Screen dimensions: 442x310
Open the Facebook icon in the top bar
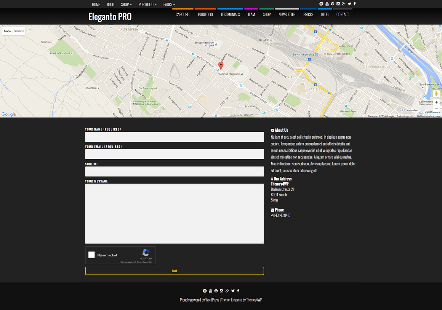tap(355, 4)
